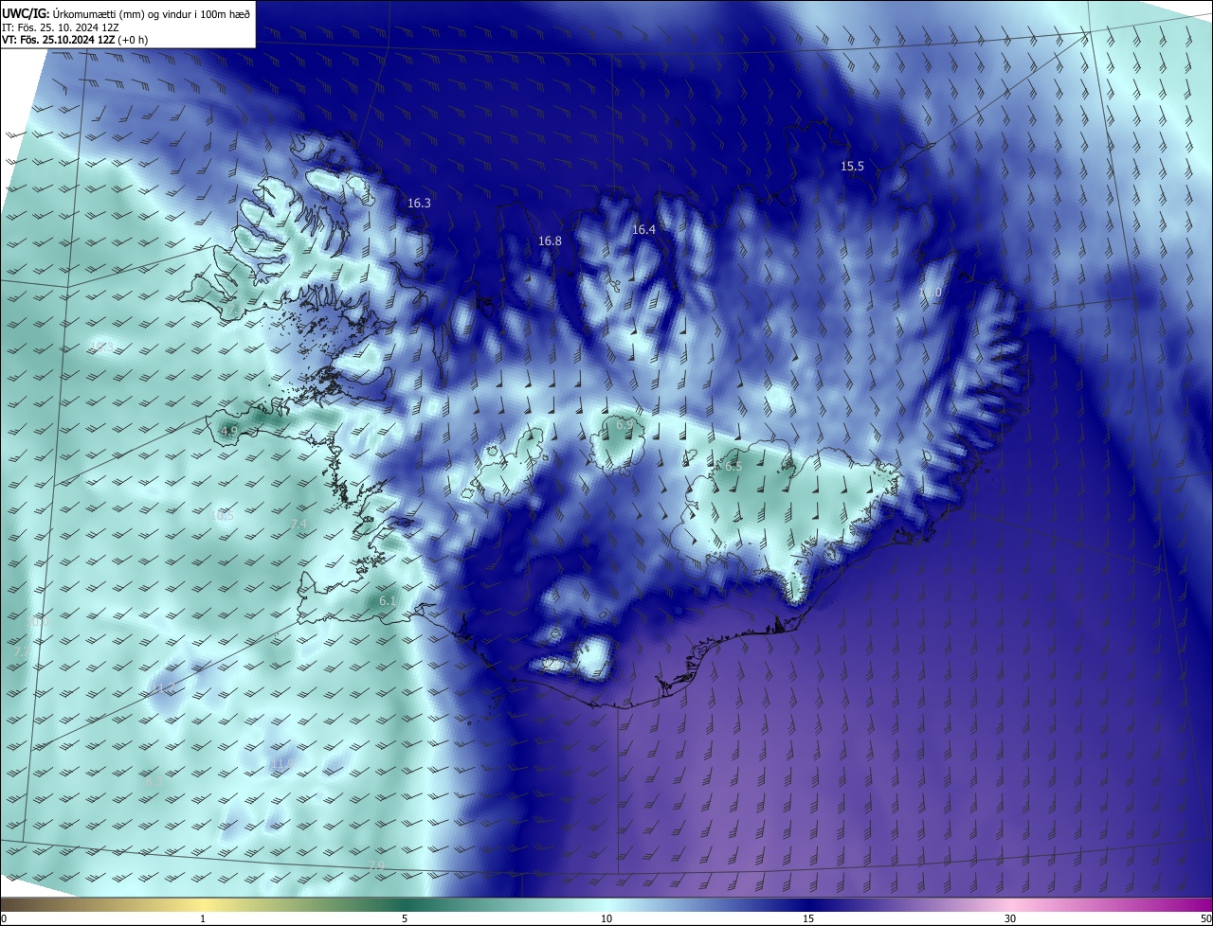Click the 8.3 value on the map
Screen dimensions: 1213x926
[x=154, y=781]
